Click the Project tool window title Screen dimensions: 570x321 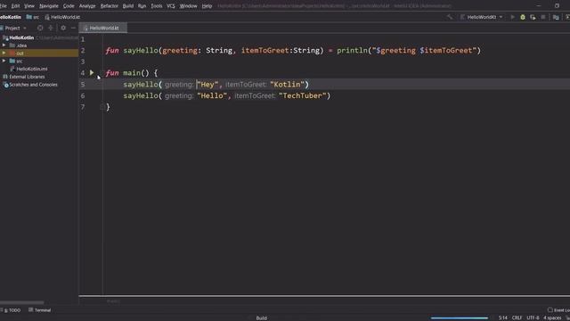click(12, 28)
